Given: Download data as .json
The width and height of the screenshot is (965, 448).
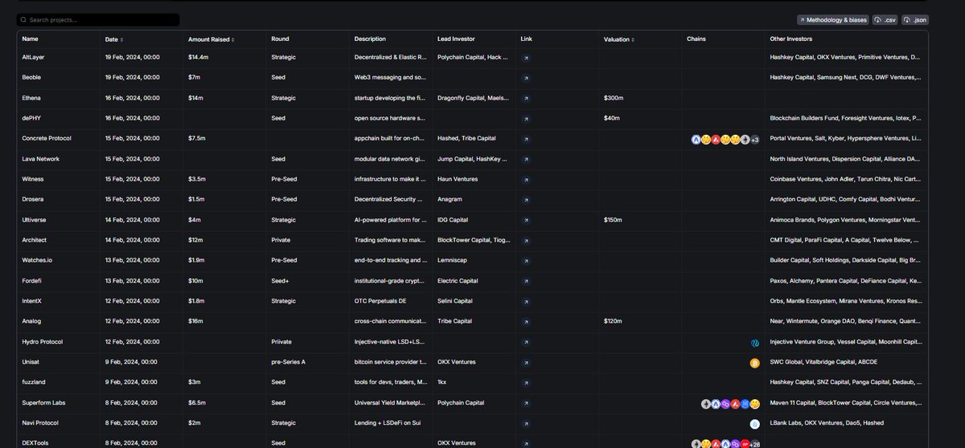Looking at the screenshot, I should 915,19.
